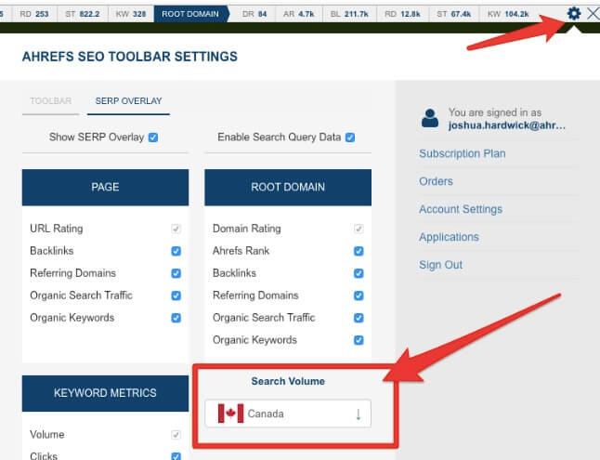Click the RD 253 page metric

tap(34, 14)
